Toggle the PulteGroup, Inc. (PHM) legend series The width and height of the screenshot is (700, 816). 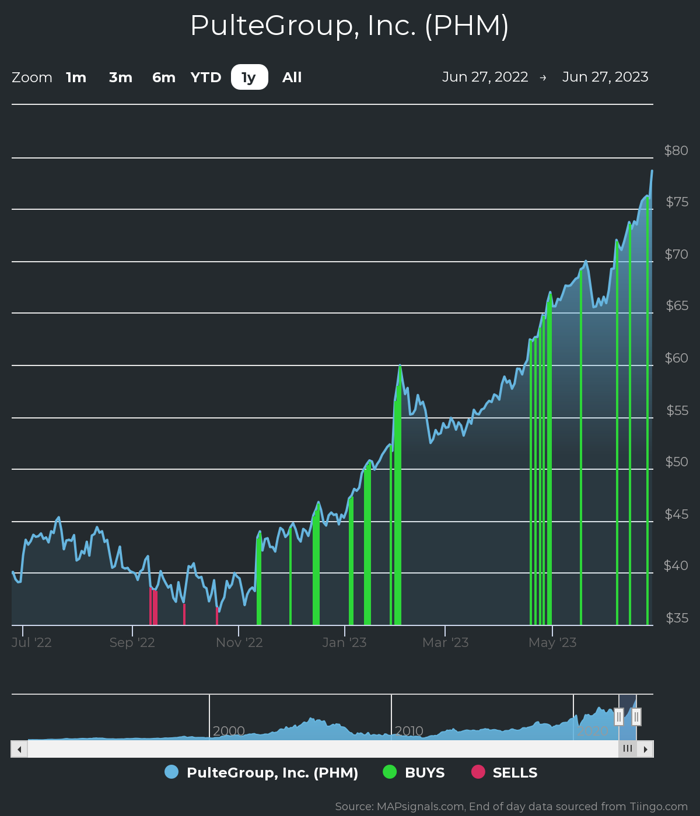tap(262, 772)
